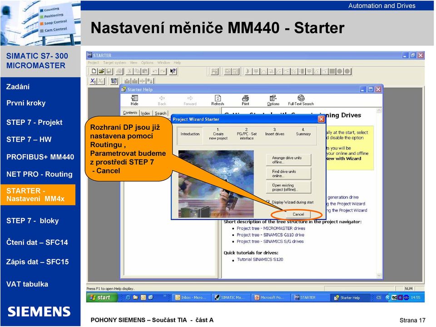This screenshot has width=436, height=327.
Task: Close the Project Wizard Starter dialog
Action: [x=321, y=119]
